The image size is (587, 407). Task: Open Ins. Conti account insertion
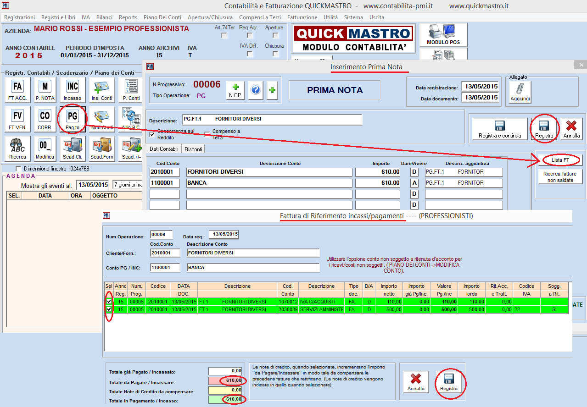(102, 89)
